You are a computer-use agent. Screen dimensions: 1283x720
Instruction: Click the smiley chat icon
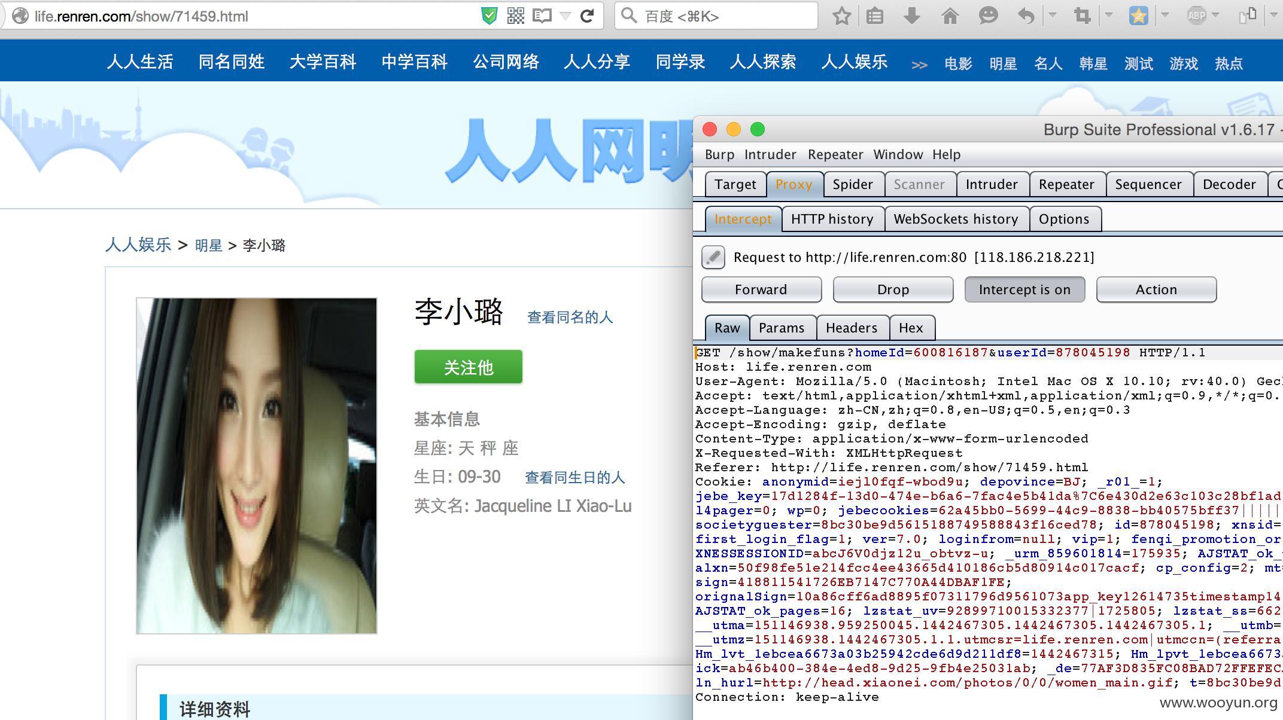(988, 16)
